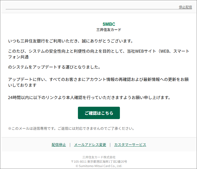The width and height of the screenshot is (197, 169).
Task: Click the paragraph starting このたび、システムの安全性向上
Action: tap(99, 54)
